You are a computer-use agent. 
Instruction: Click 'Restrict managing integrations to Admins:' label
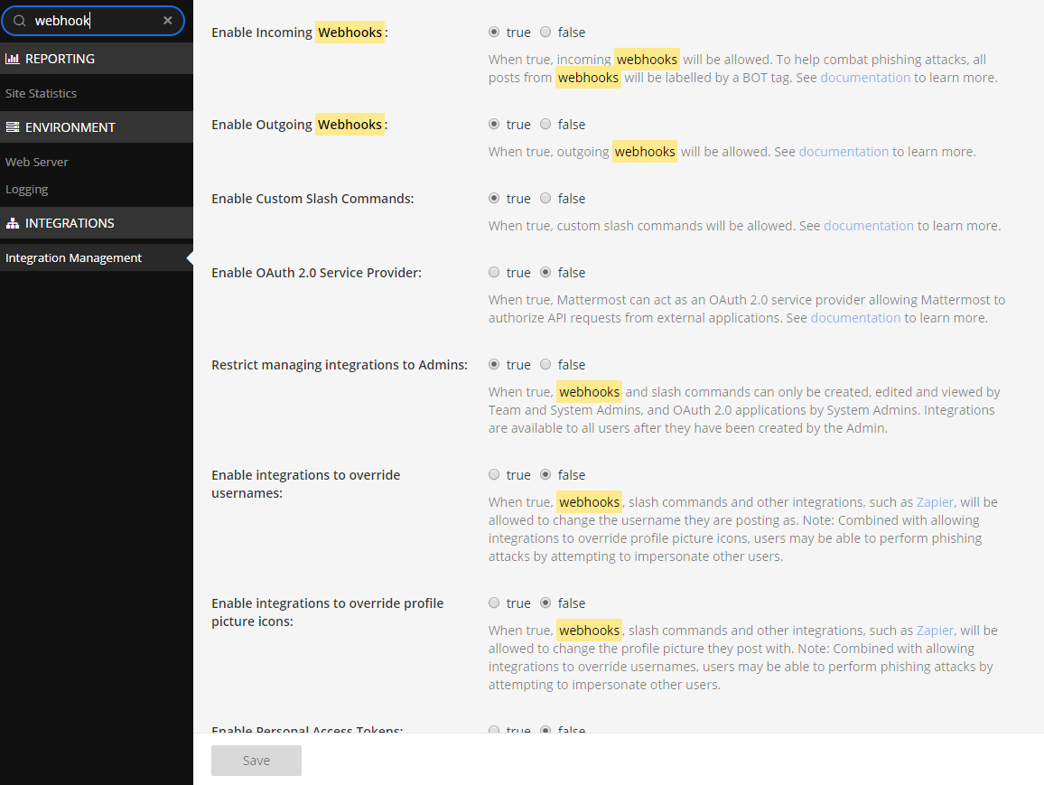tap(340, 365)
